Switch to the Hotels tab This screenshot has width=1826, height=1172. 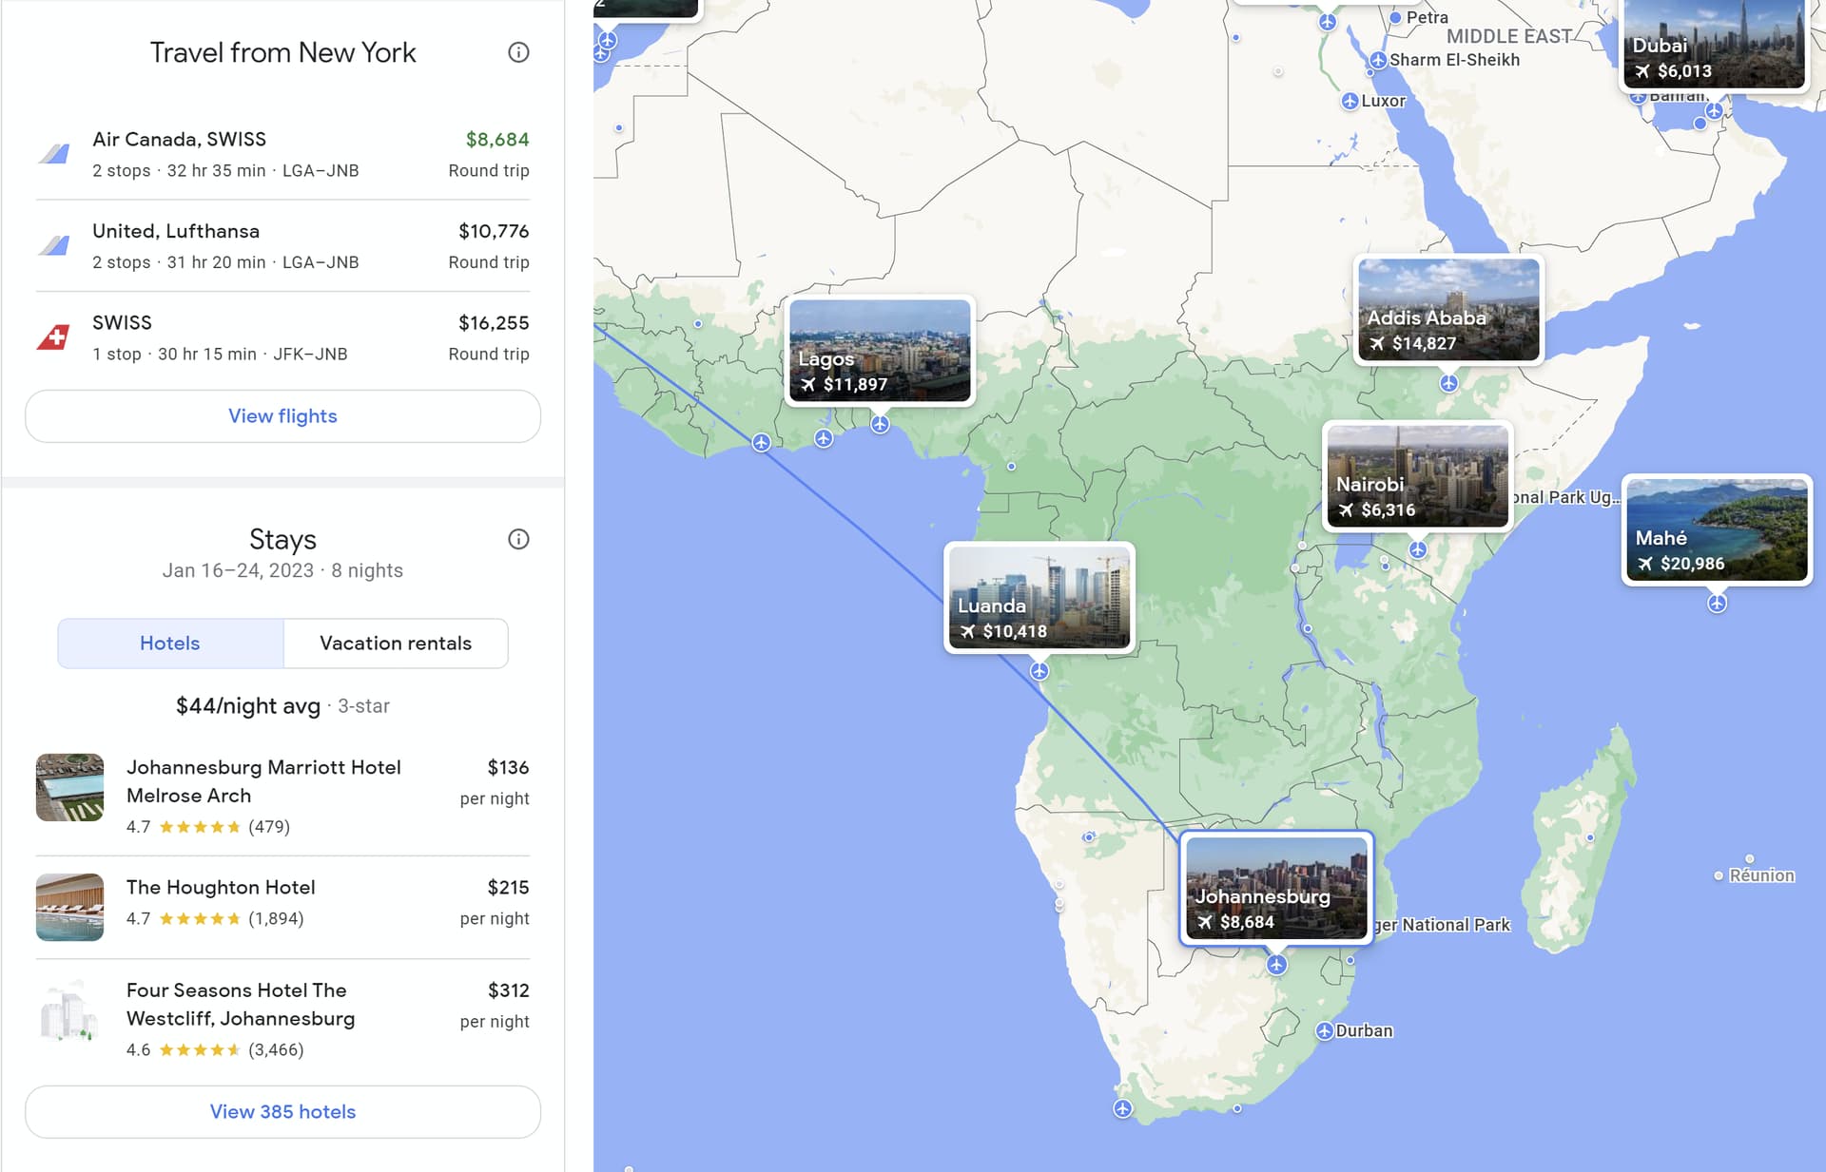coord(170,644)
